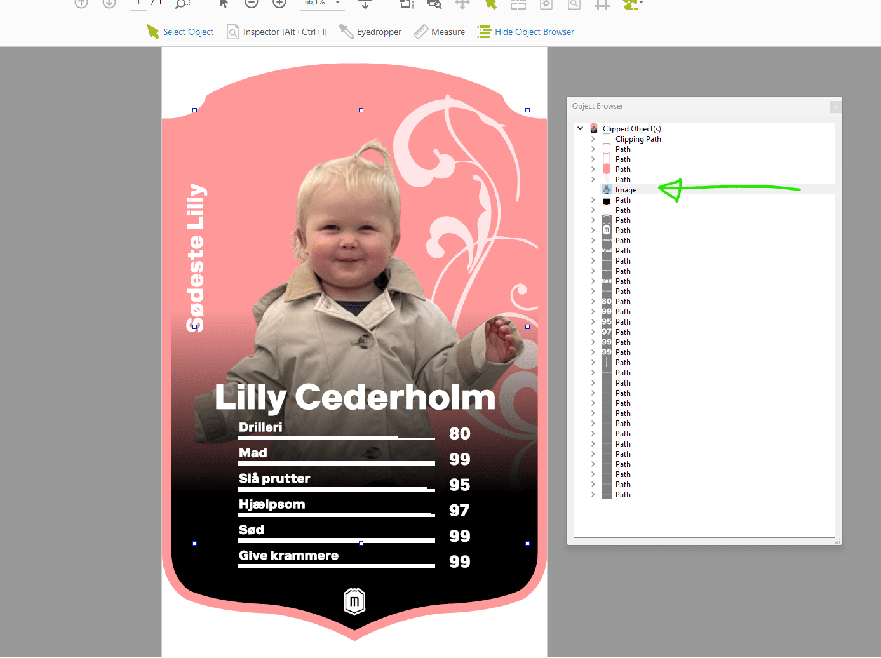Click the zoom out minus icon
The height and width of the screenshot is (658, 881).
click(x=252, y=3)
